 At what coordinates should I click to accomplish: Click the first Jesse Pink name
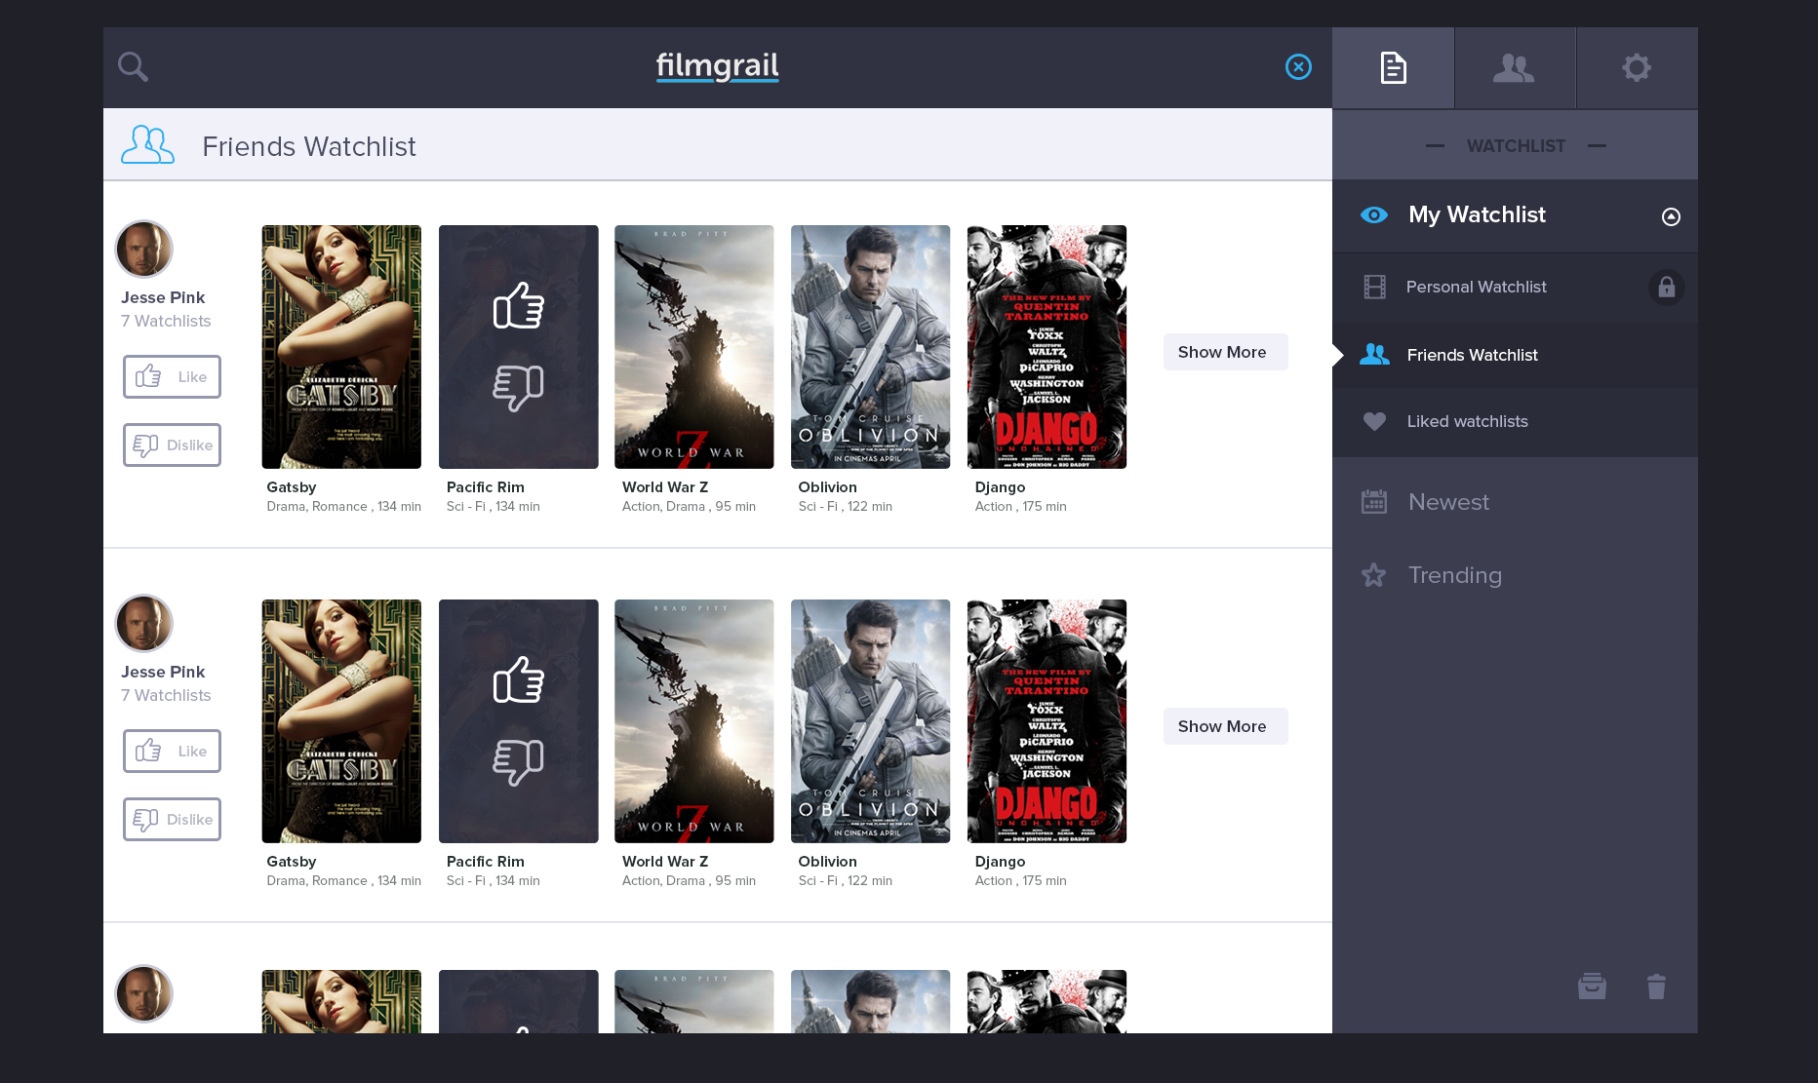tap(163, 297)
